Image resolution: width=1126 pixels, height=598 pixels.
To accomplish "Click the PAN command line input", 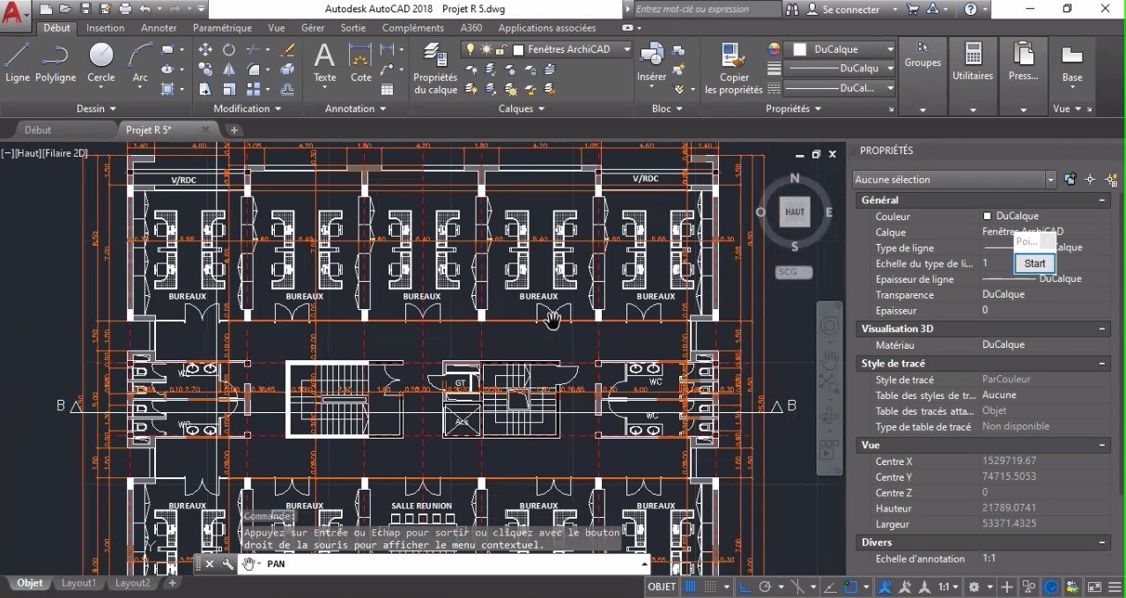I will (454, 564).
